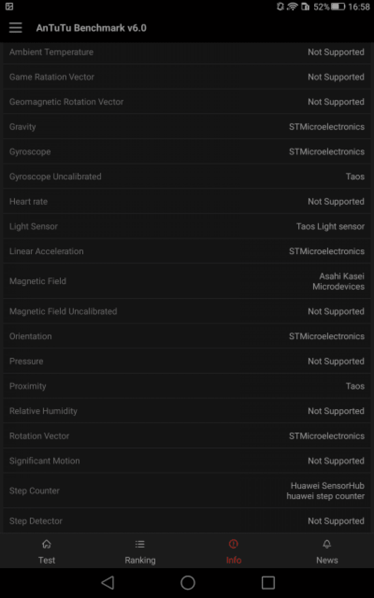The height and width of the screenshot is (598, 374).
Task: Tap the Light Sensor entry
Action: point(187,226)
